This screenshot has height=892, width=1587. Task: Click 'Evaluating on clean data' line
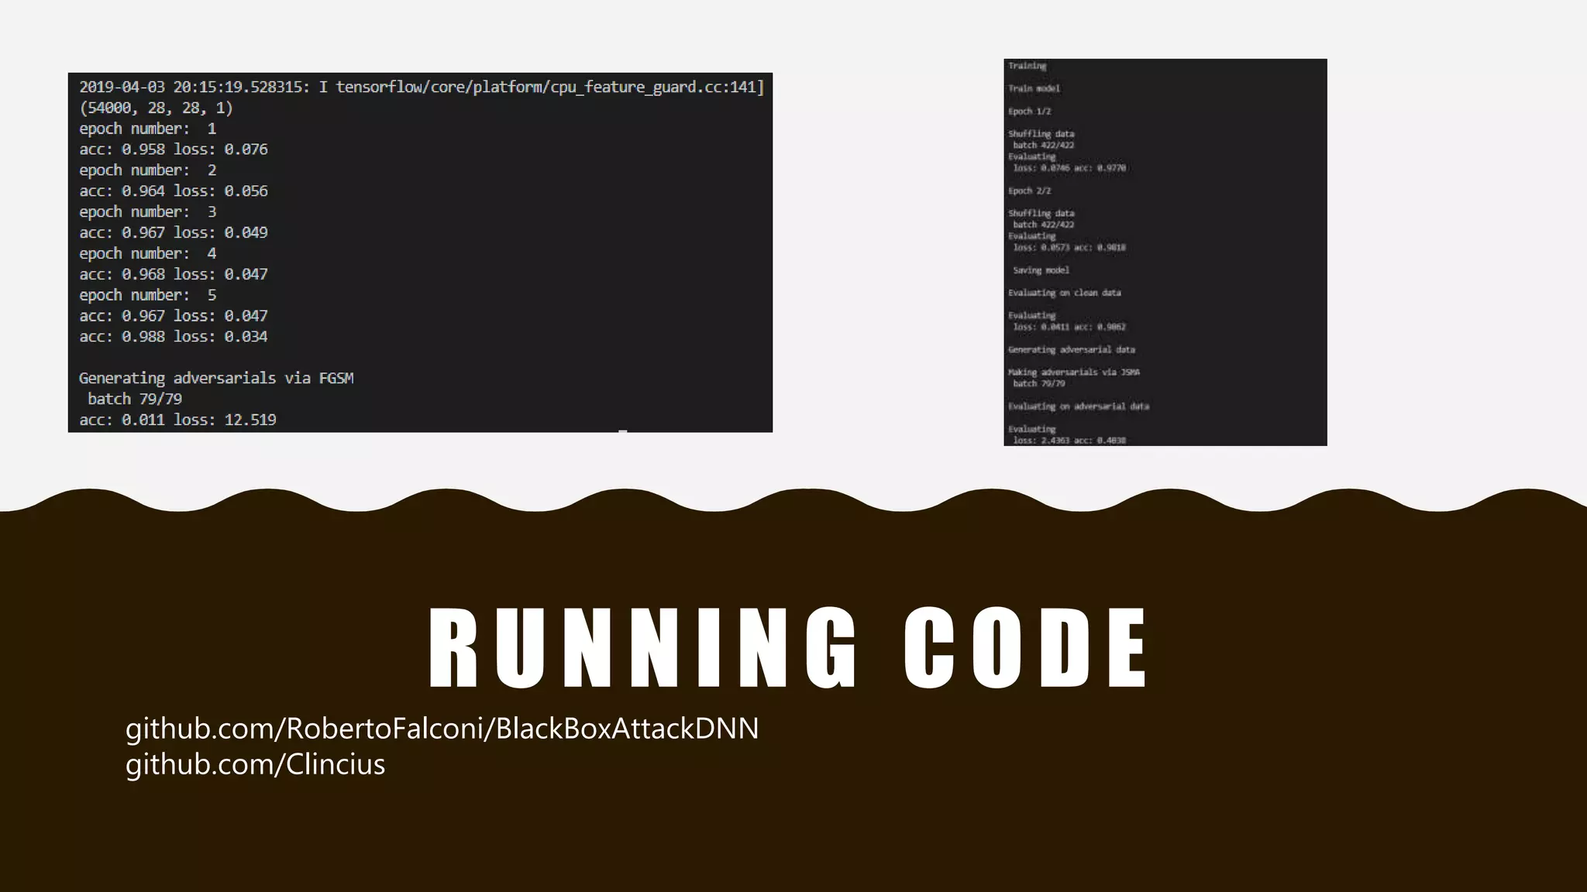coord(1064,293)
